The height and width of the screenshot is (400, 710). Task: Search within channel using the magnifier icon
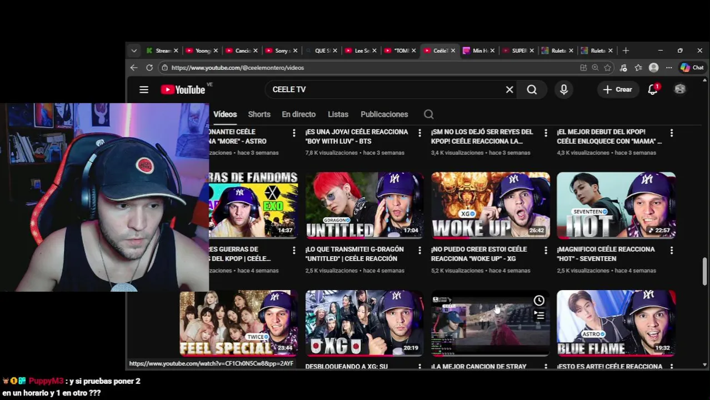point(429,114)
